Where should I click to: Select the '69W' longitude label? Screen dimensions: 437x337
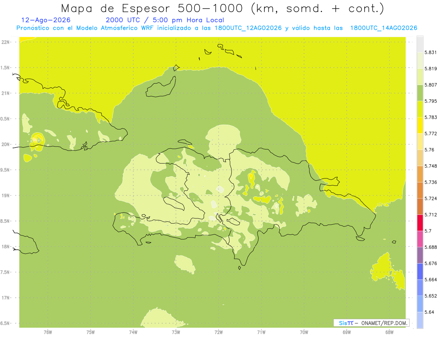click(x=347, y=332)
